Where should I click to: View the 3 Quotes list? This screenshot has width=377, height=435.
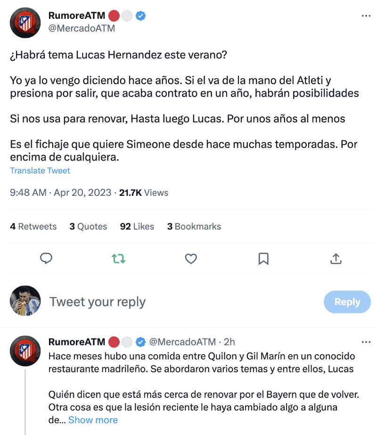[88, 226]
